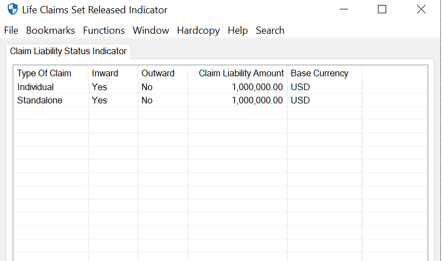This screenshot has width=442, height=261.
Task: Click Inward Yes cell in Individual row
Action: 99,87
